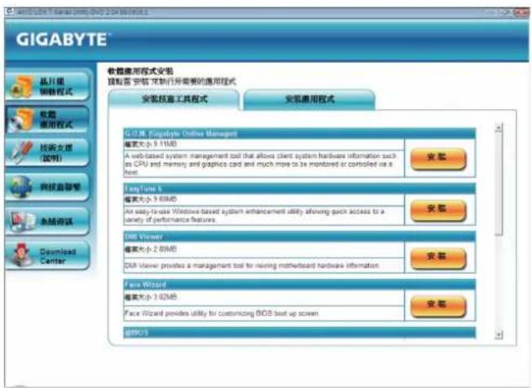Select the software applications (軟體應用程式) sidebar section

tap(48, 120)
